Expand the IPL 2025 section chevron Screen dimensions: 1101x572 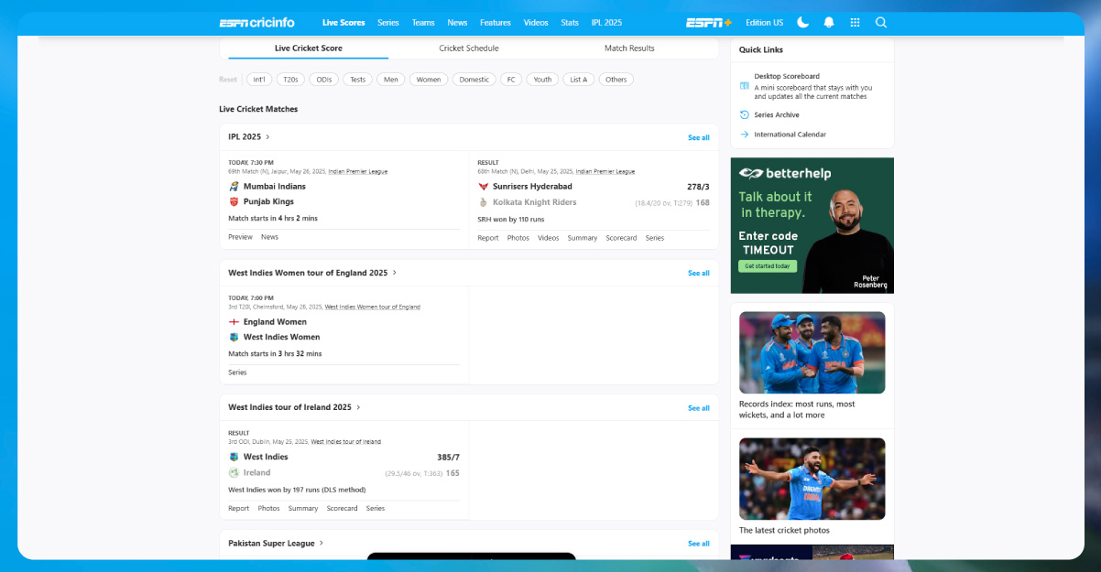tap(266, 136)
